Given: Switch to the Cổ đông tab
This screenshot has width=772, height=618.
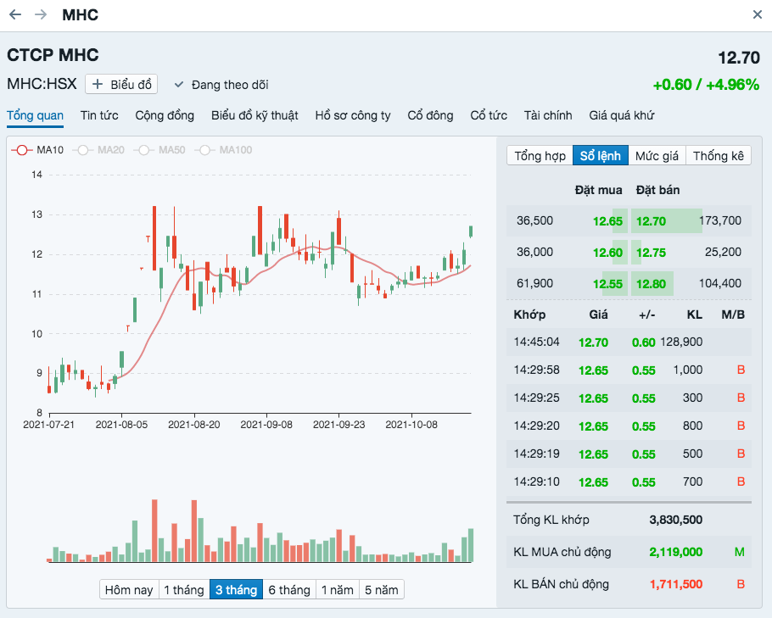Looking at the screenshot, I should [430, 115].
